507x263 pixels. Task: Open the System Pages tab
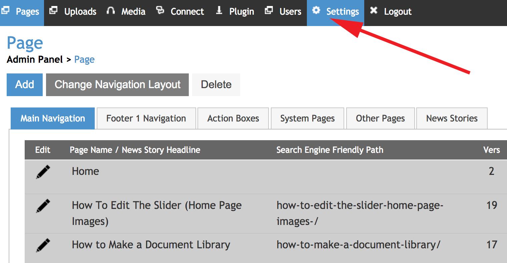pos(307,118)
